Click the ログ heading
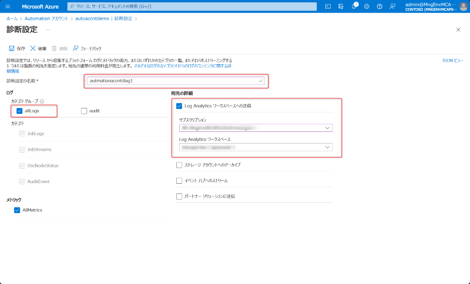Image resolution: width=470 pixels, height=284 pixels. point(10,92)
